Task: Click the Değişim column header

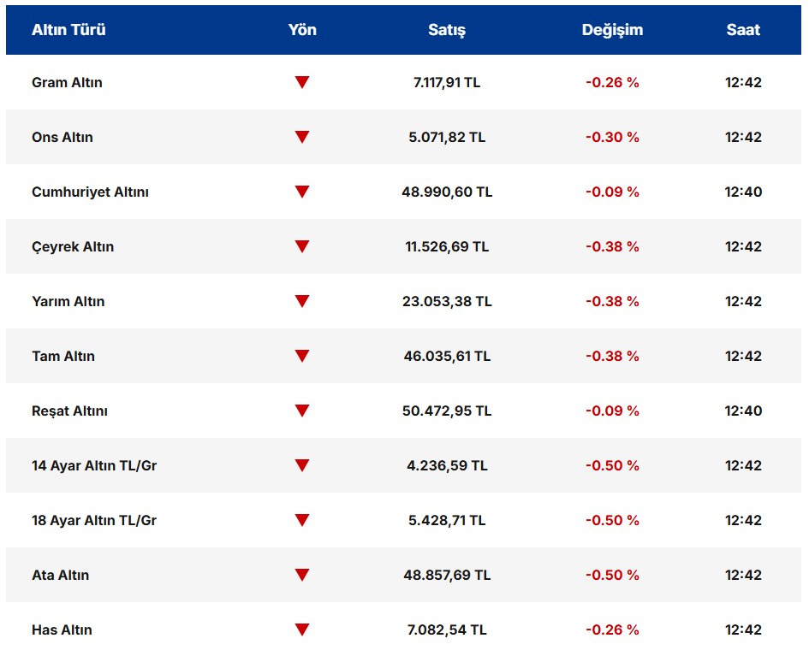Action: 612,30
